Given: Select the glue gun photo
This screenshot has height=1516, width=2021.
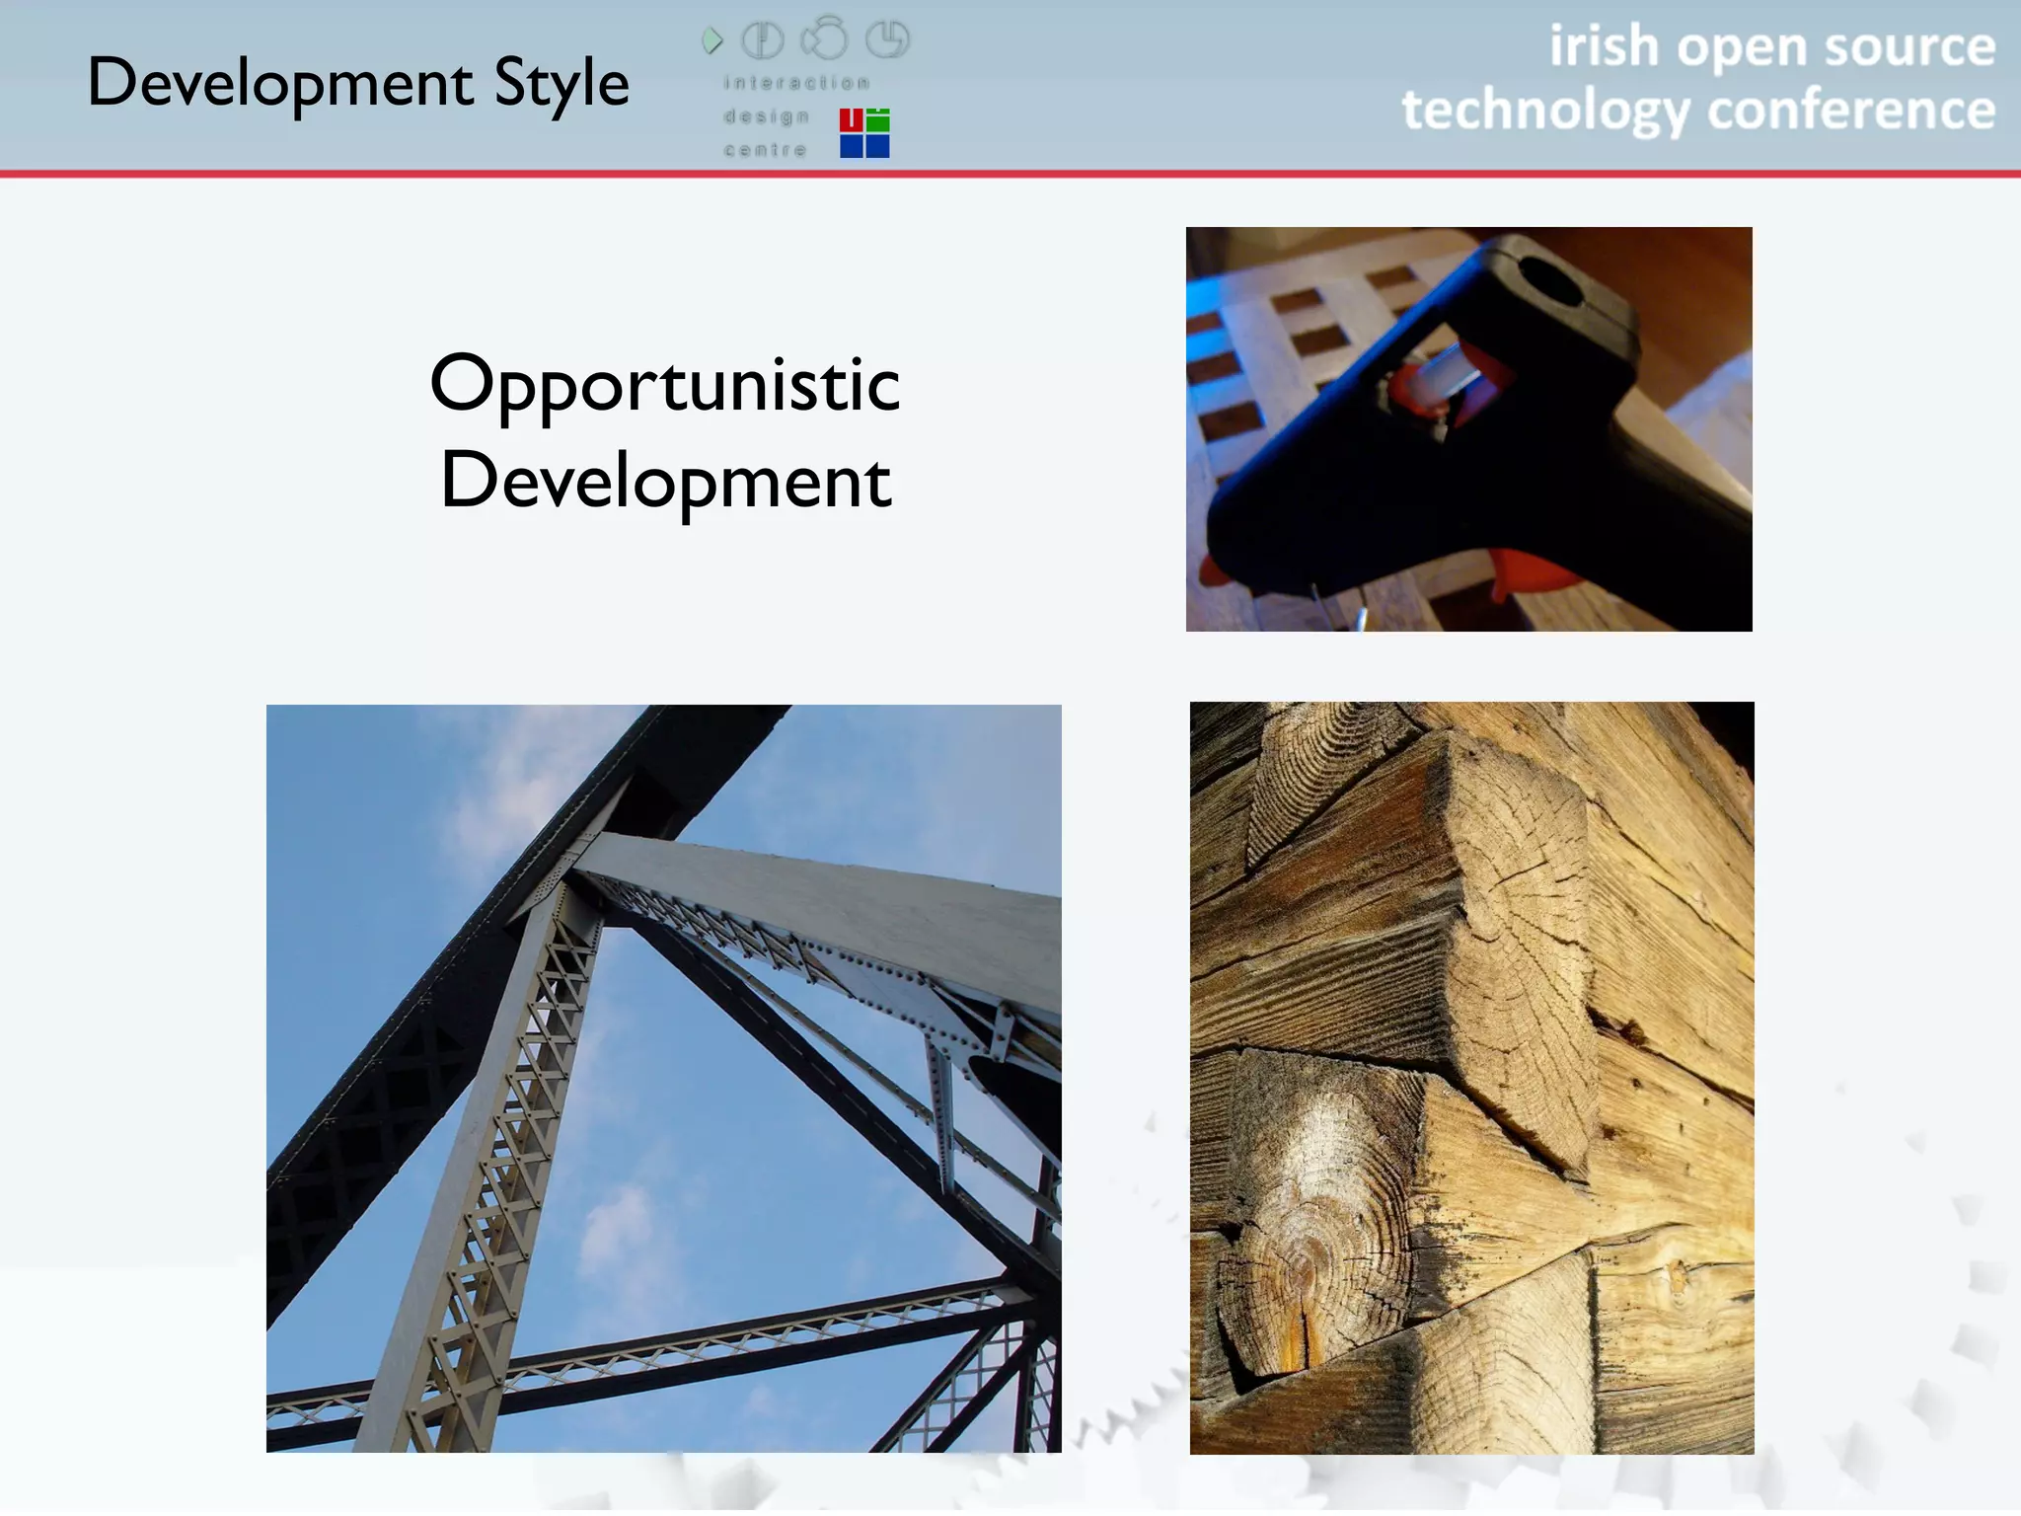Looking at the screenshot, I should pos(1468,429).
